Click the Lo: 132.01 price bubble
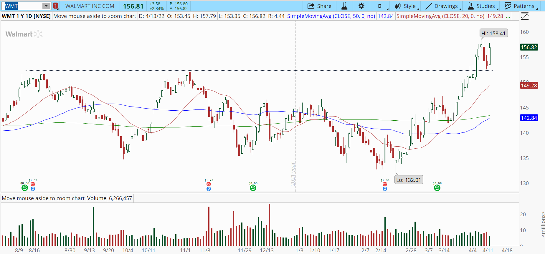Viewport: 545px width, 254px height. click(x=409, y=180)
